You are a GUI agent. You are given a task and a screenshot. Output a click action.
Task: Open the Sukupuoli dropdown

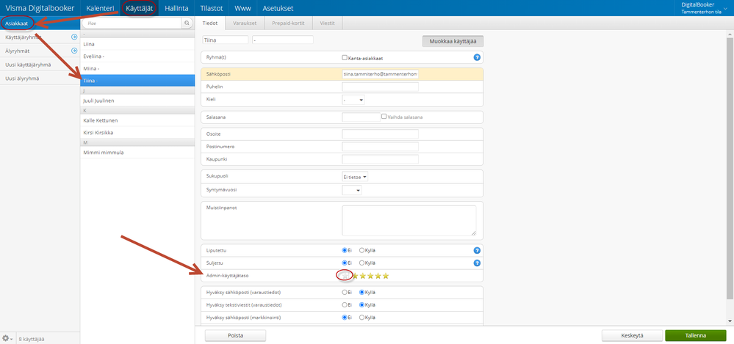356,177
